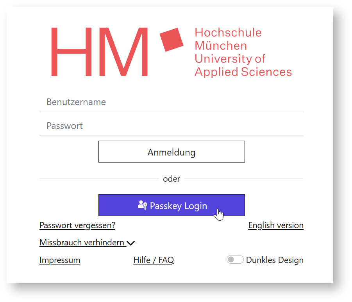Switch to the English version

[276, 225]
